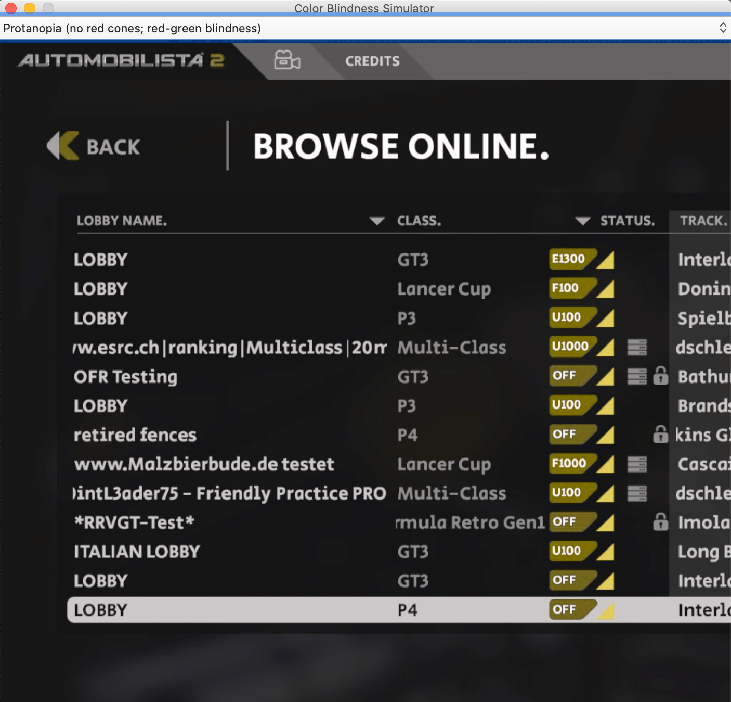Viewport: 731px width, 702px height.
Task: Select the esrc.ch ranking Multiclass lobby name
Action: (x=230, y=347)
